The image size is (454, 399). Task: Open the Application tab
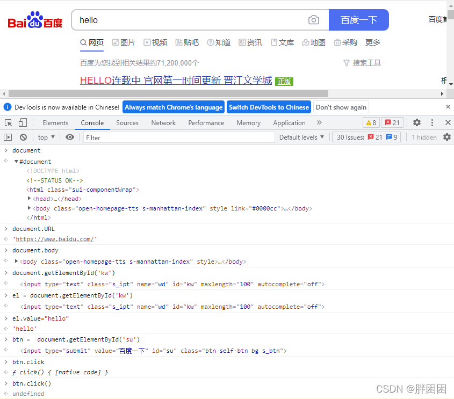(289, 122)
